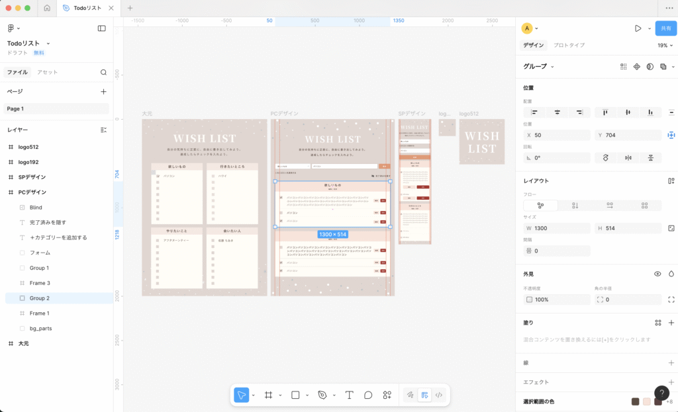Switch to the アセット tab
This screenshot has height=412, width=678.
tap(47, 72)
